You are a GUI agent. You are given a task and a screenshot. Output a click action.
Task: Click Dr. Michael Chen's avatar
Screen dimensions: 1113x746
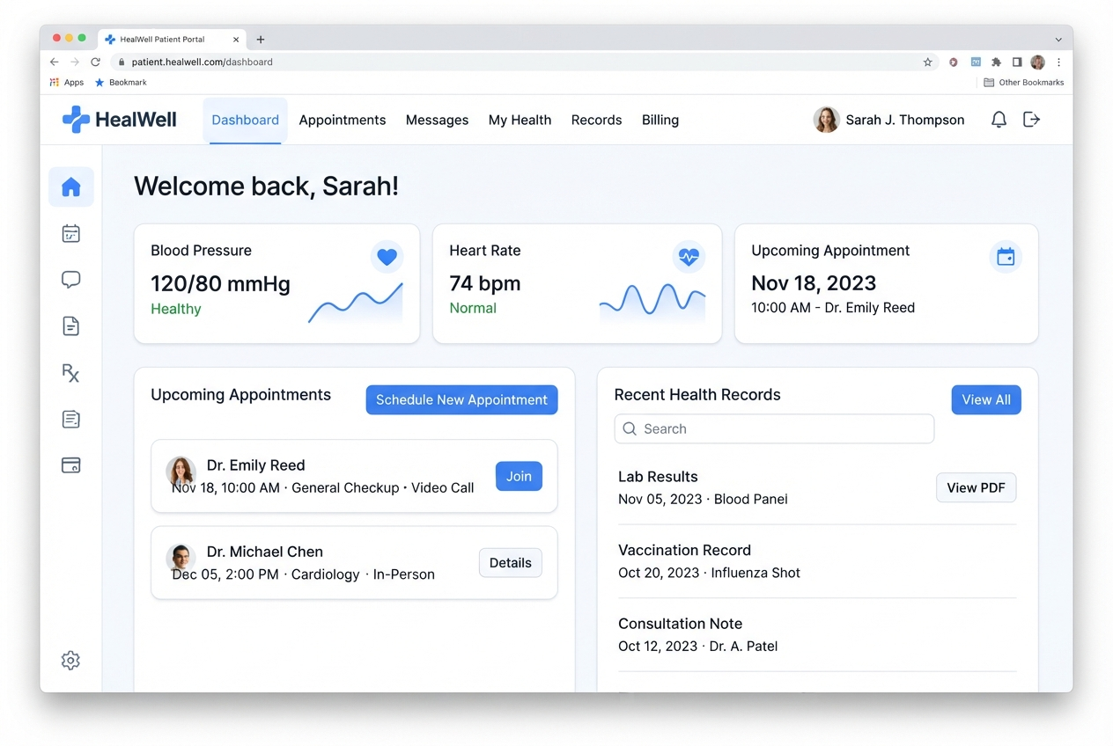pyautogui.click(x=181, y=557)
